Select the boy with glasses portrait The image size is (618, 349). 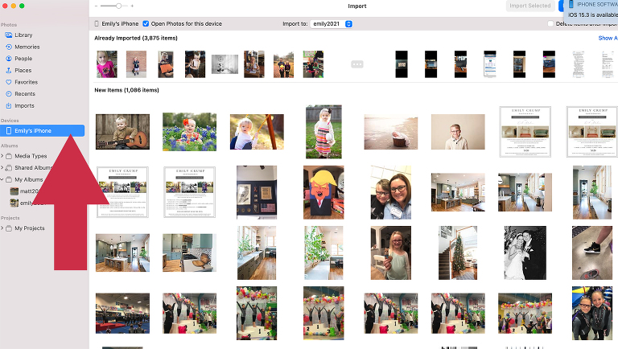pyautogui.click(x=458, y=132)
